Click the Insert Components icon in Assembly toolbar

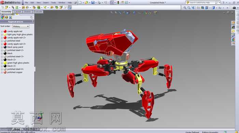tap(6, 7)
